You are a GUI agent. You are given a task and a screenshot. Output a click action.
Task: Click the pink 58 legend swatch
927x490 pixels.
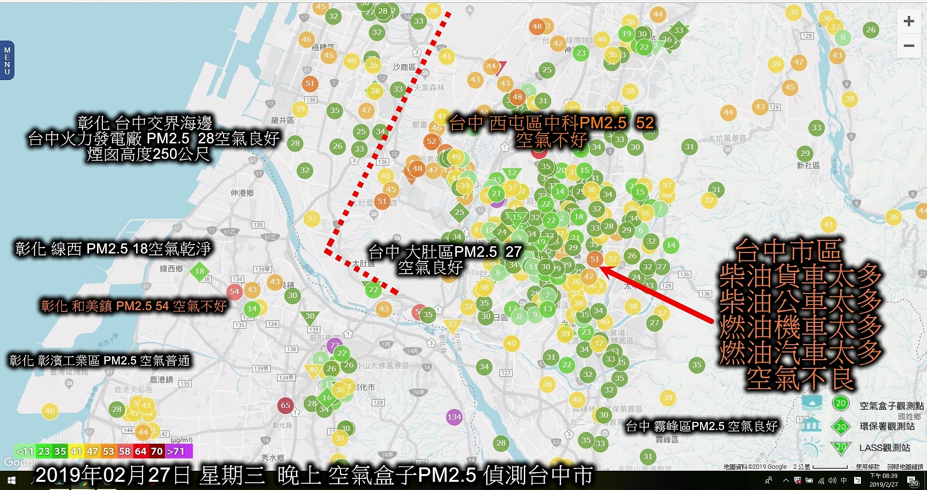point(125,451)
